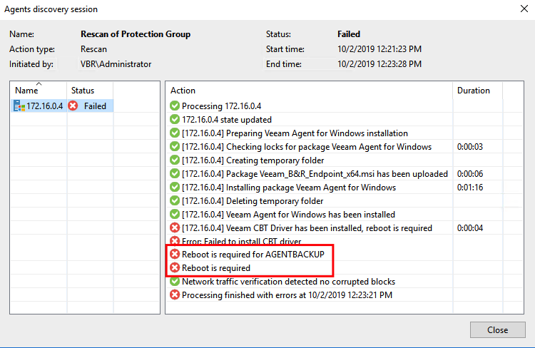The width and height of the screenshot is (535, 348).
Task: Click error icon for Reboot required AGENTBACKUP
Action: click(175, 255)
